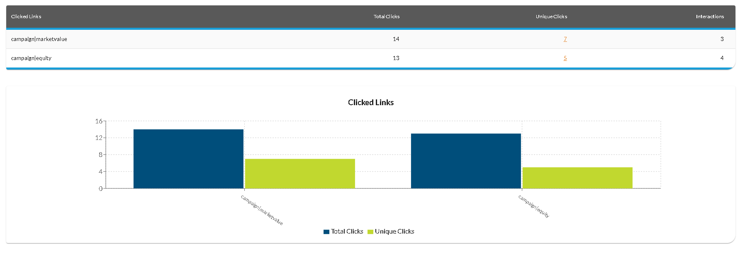Click the Total Clicks column header

point(386,17)
